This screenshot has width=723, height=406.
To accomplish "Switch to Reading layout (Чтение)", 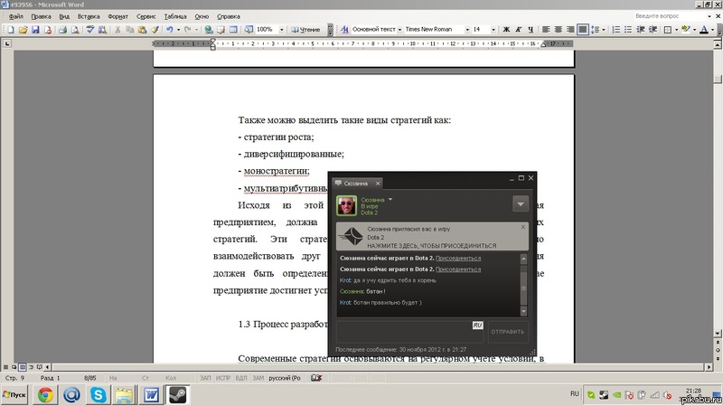I will [305, 30].
